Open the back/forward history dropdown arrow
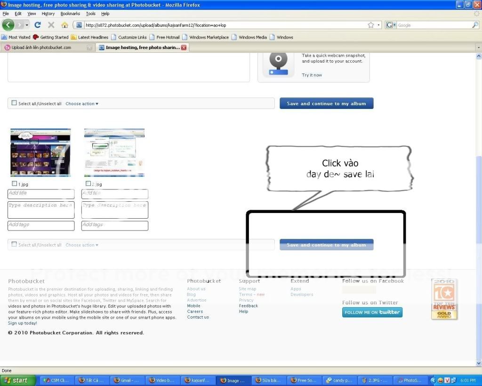Screen dimensions: 482x386 click(27, 25)
